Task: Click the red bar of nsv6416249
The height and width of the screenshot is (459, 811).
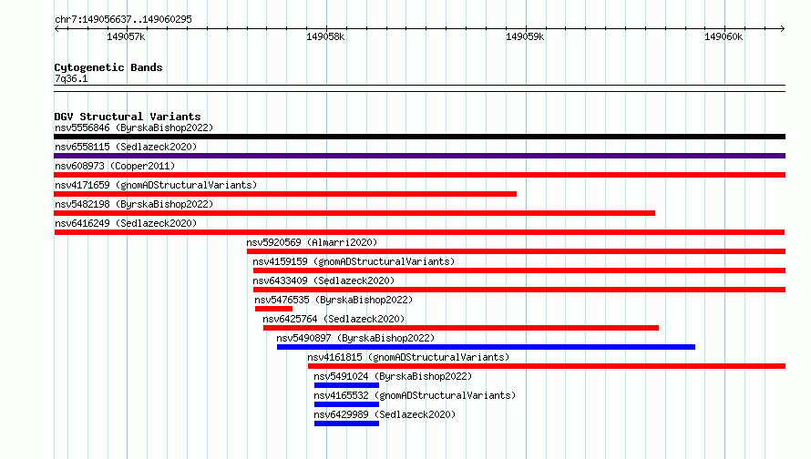Action: 419,232
